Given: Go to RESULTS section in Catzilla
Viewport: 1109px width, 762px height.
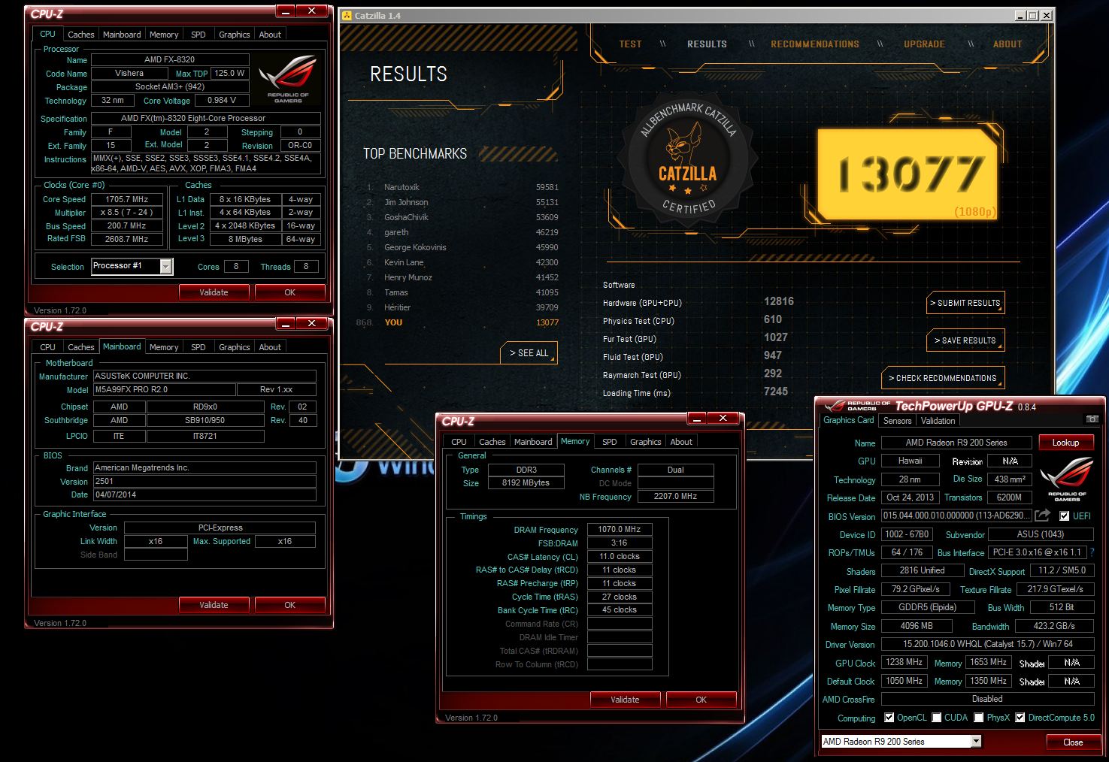Looking at the screenshot, I should (707, 44).
